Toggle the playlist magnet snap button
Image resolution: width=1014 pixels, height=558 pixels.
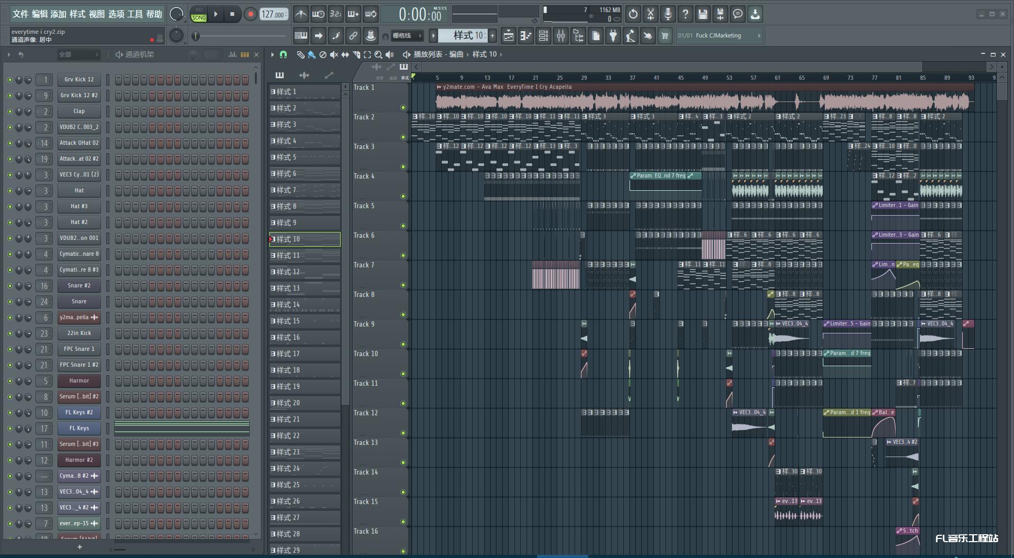(x=283, y=54)
